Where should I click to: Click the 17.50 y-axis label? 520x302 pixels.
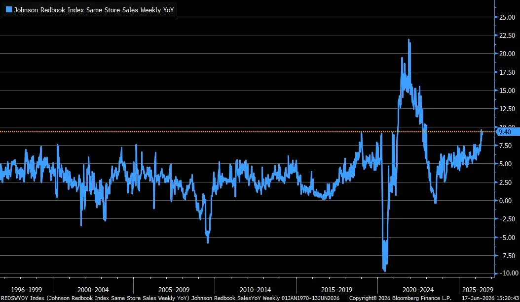(x=507, y=72)
